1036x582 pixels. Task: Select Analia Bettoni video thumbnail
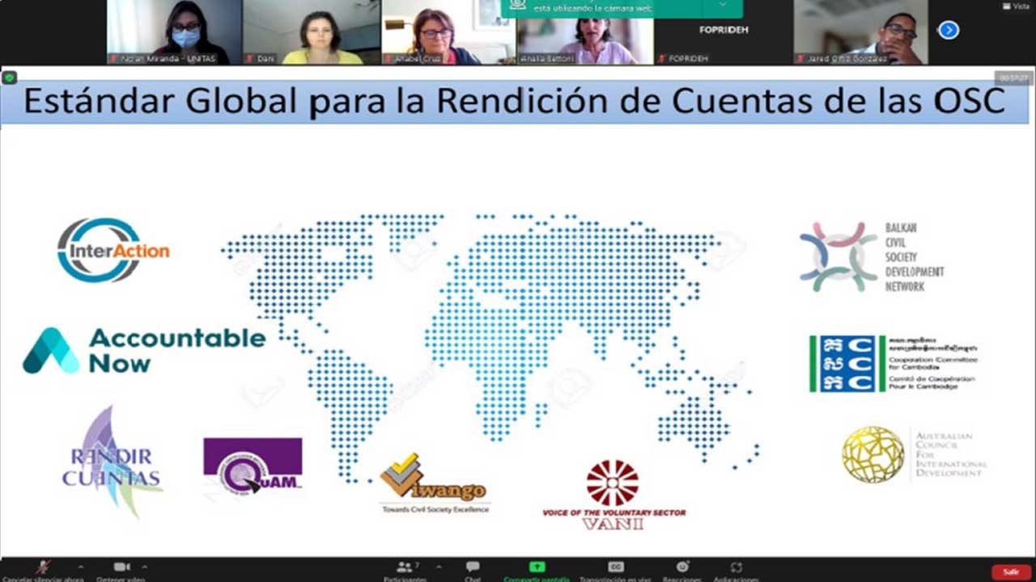pyautogui.click(x=585, y=40)
